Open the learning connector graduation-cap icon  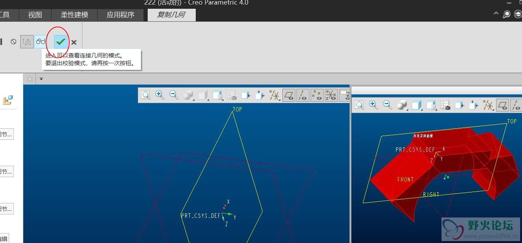point(518,14)
